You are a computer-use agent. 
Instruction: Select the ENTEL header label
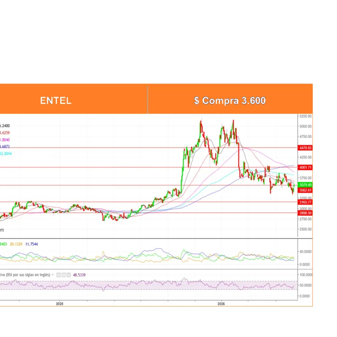pyautogui.click(x=56, y=101)
